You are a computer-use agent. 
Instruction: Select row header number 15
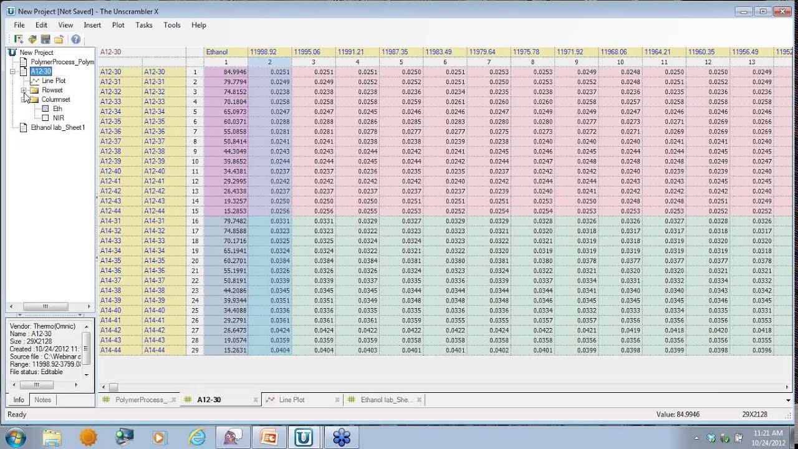[x=195, y=211]
